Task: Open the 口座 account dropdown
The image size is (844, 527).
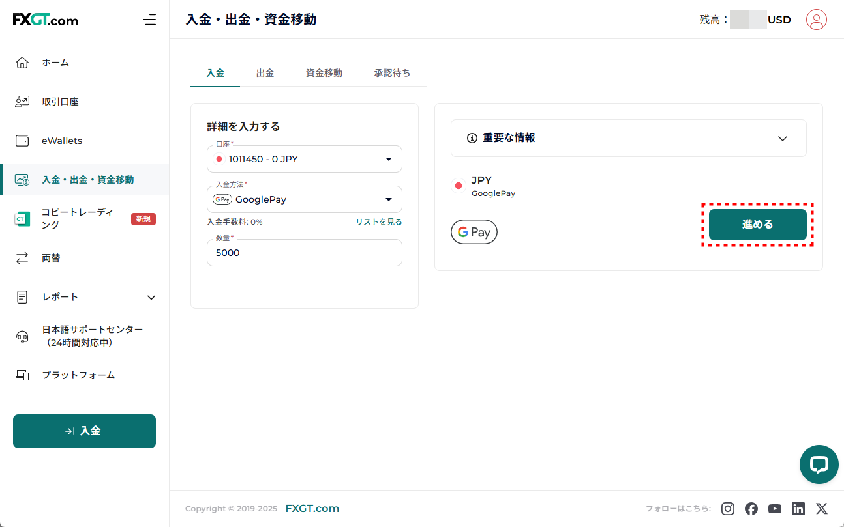Action: tap(305, 159)
